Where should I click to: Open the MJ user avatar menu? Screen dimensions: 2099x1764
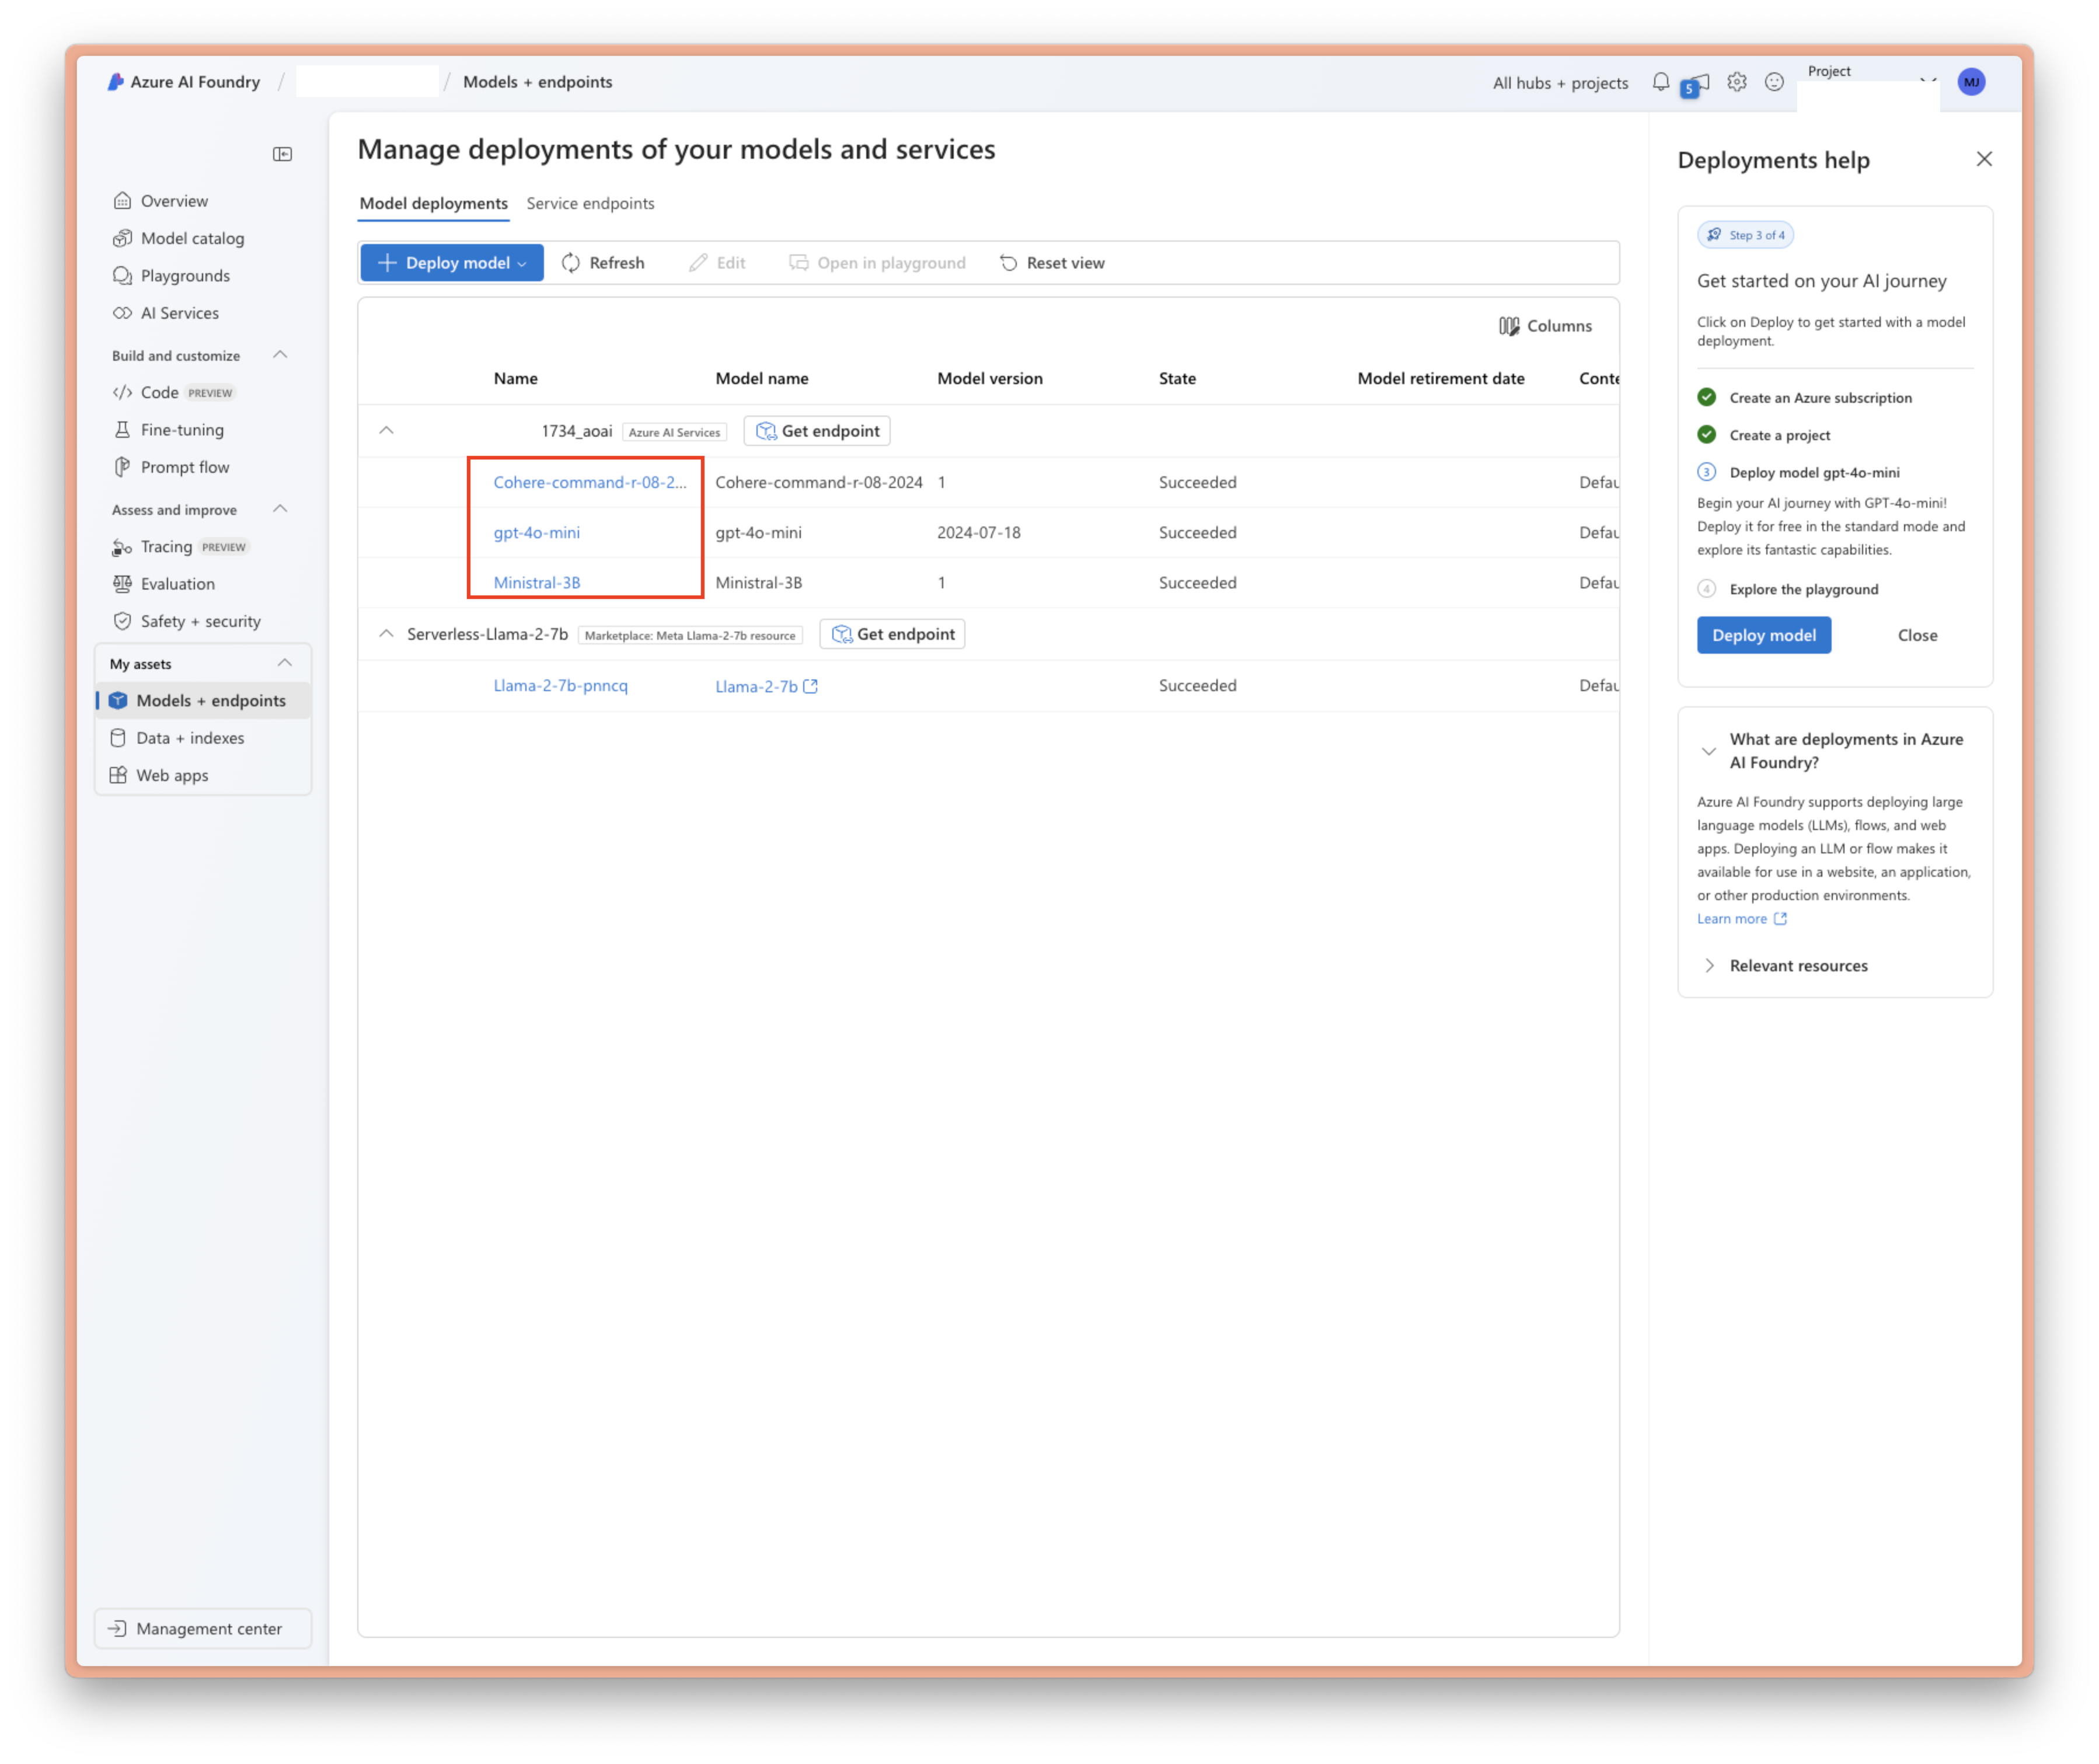[x=1972, y=82]
